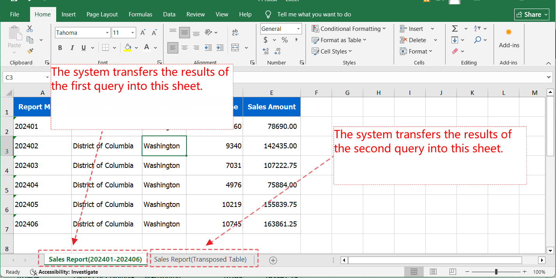Click the Name Box showing C3

click(25, 77)
